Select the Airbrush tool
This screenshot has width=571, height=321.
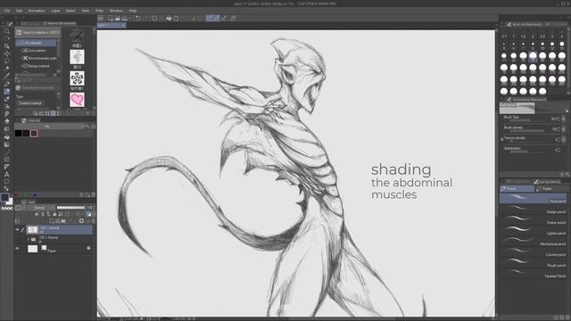coord(6,107)
